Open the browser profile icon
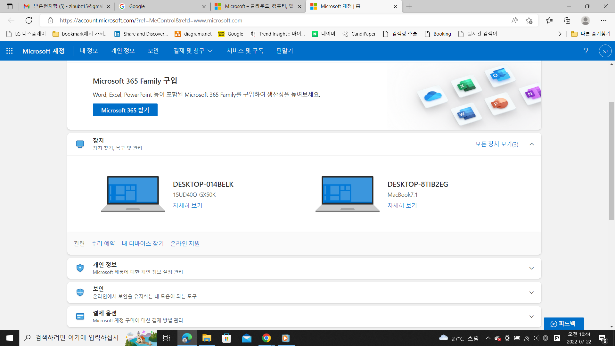The image size is (615, 346). (x=585, y=21)
